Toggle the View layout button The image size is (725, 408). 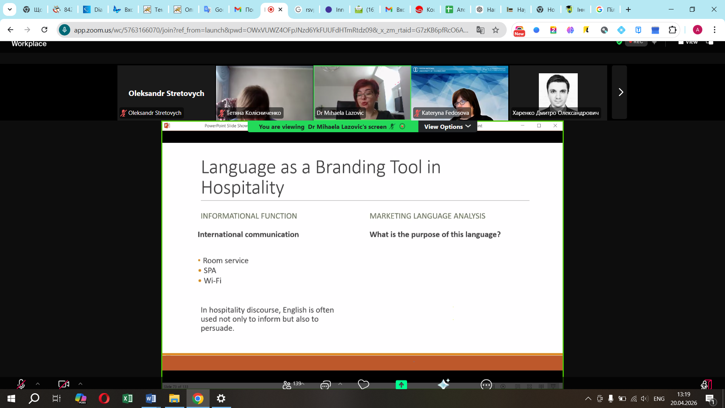[x=688, y=42]
